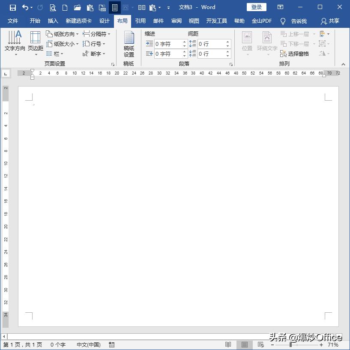The height and width of the screenshot is (350, 350).
Task: Open the 金山PDF tab
Action: pyautogui.click(x=262, y=21)
